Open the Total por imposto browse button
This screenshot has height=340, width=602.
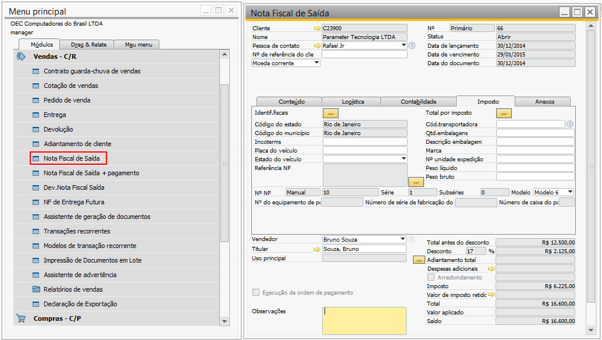click(504, 114)
